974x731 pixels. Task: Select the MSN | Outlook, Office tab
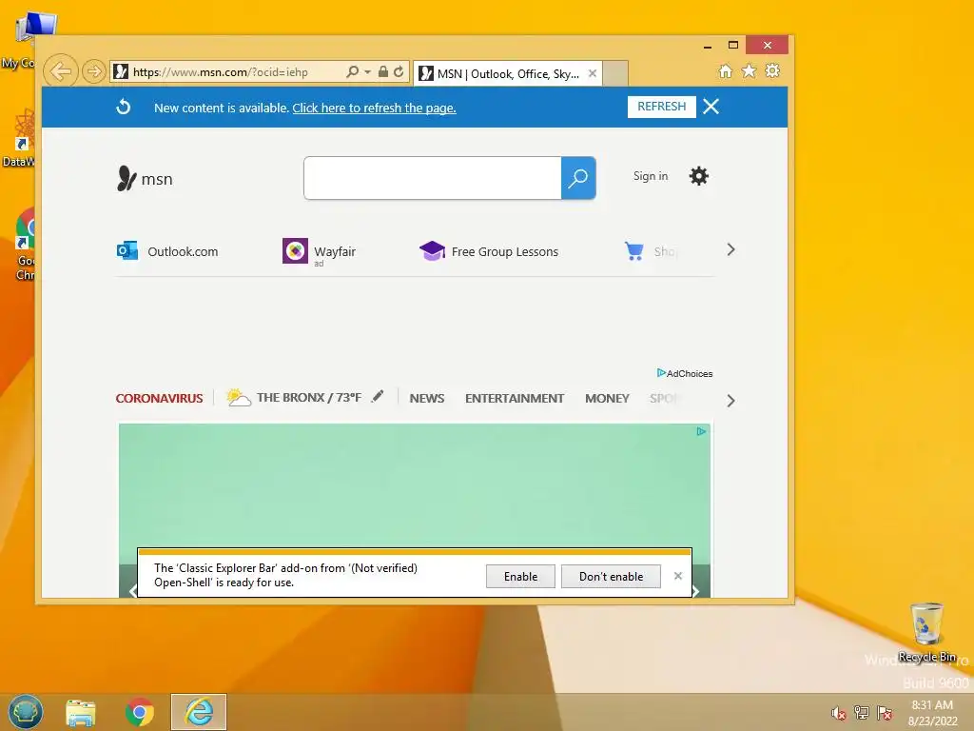508,73
